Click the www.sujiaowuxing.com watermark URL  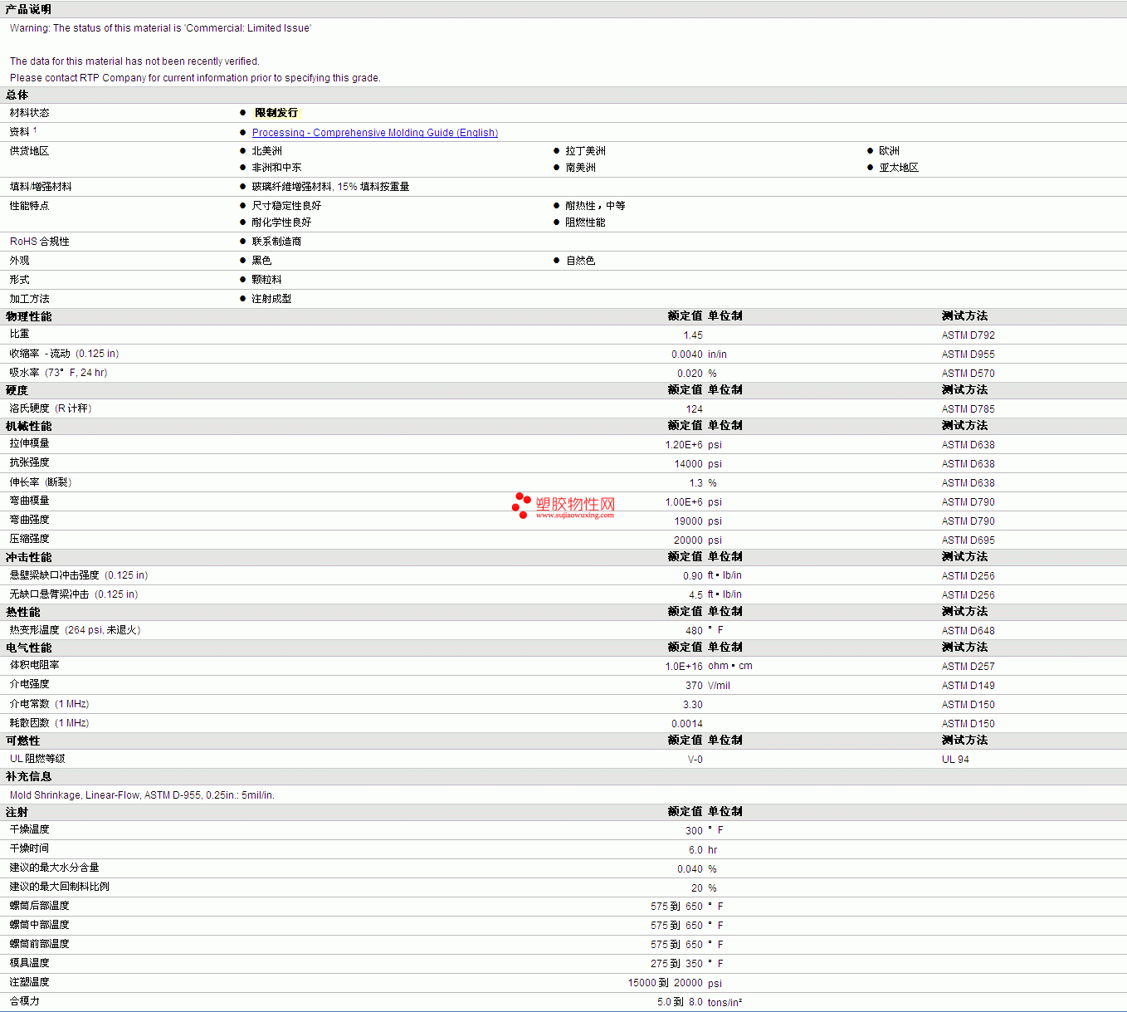click(574, 516)
